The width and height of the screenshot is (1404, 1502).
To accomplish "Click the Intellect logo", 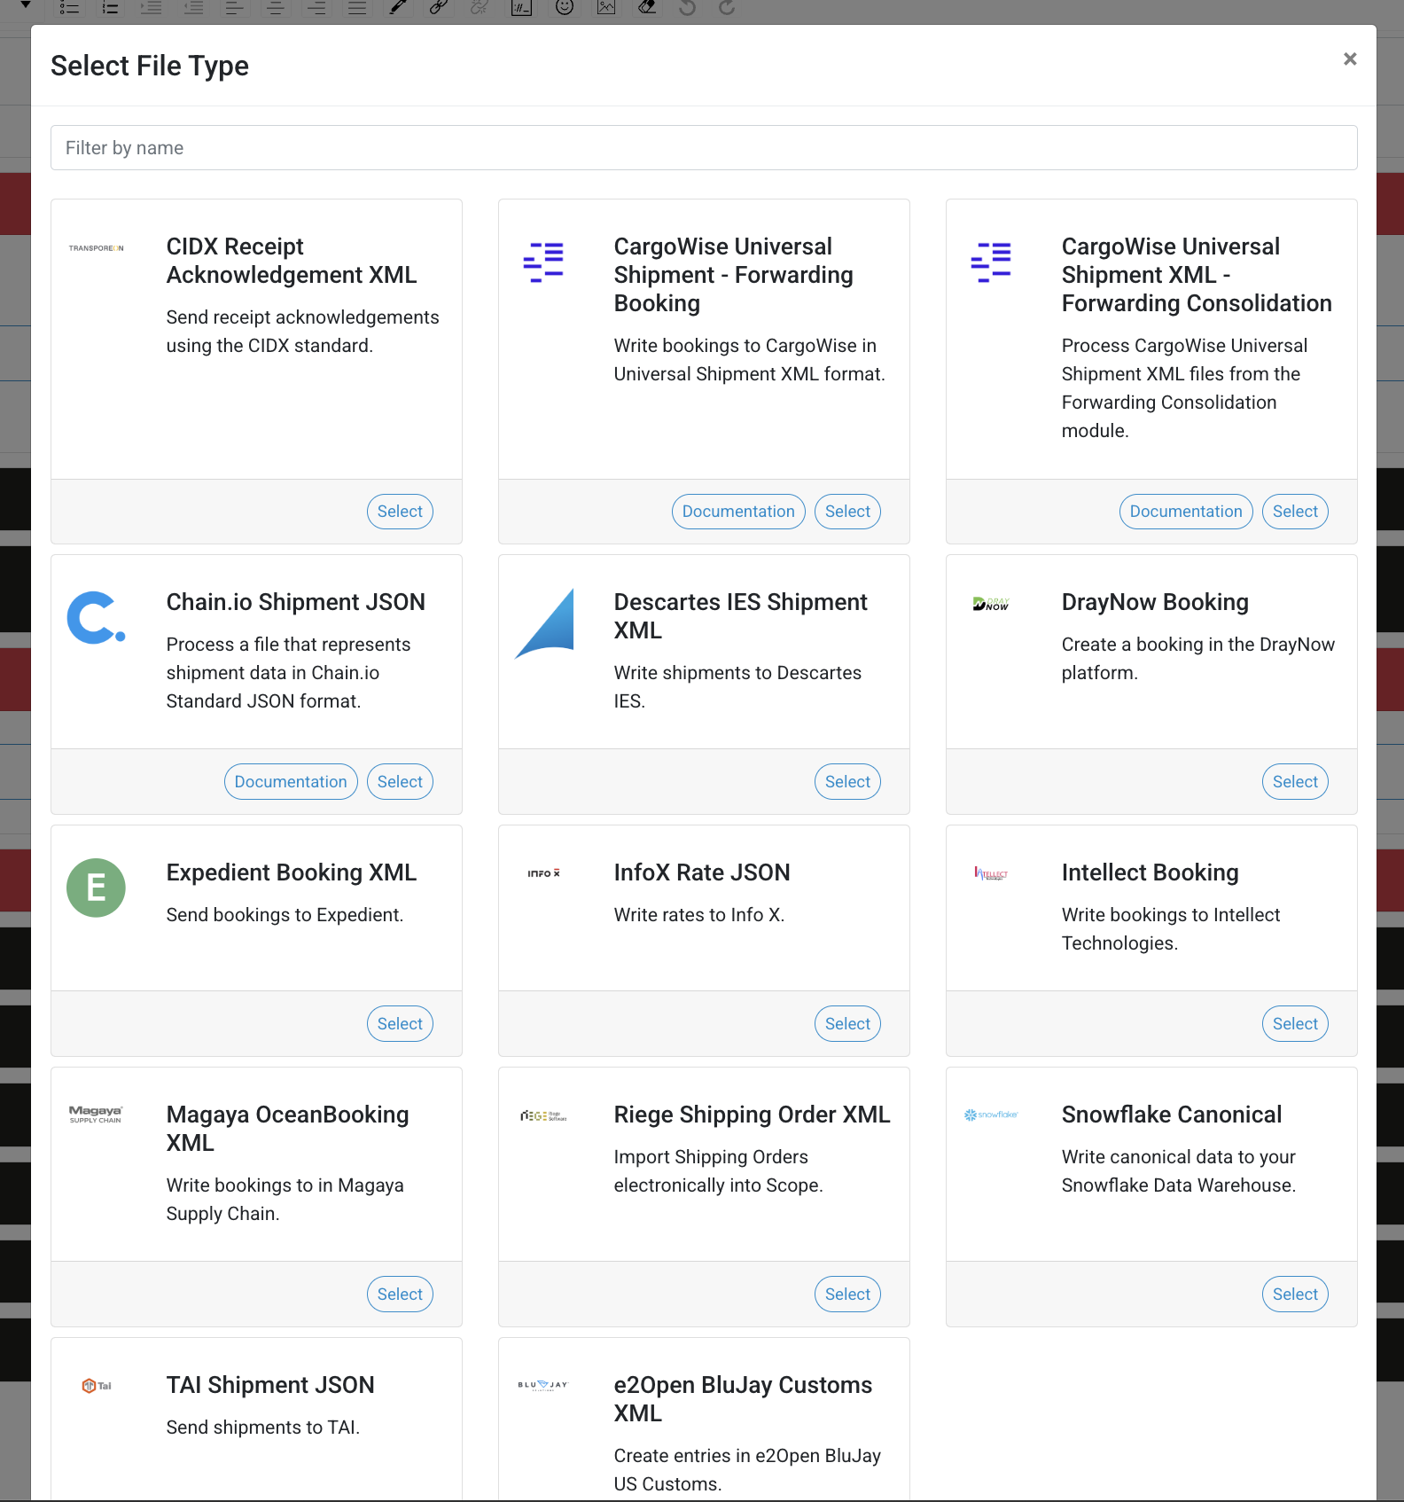I will coord(991,873).
